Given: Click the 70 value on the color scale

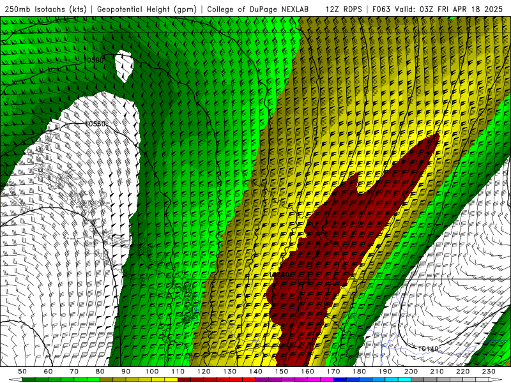Looking at the screenshot, I should coord(74,372).
